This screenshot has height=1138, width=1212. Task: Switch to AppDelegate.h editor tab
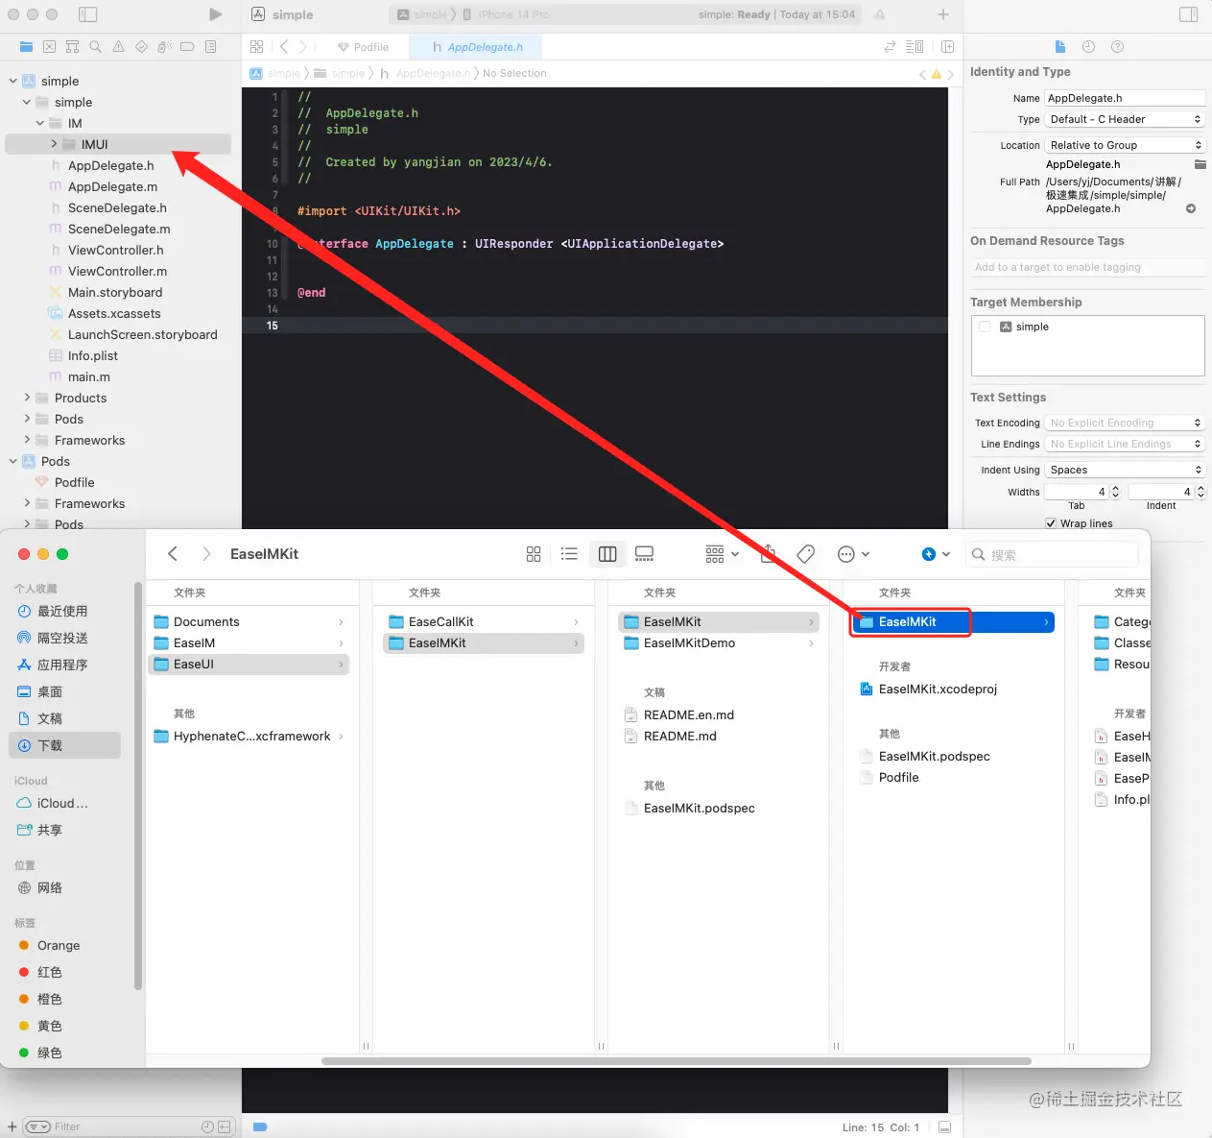(476, 47)
